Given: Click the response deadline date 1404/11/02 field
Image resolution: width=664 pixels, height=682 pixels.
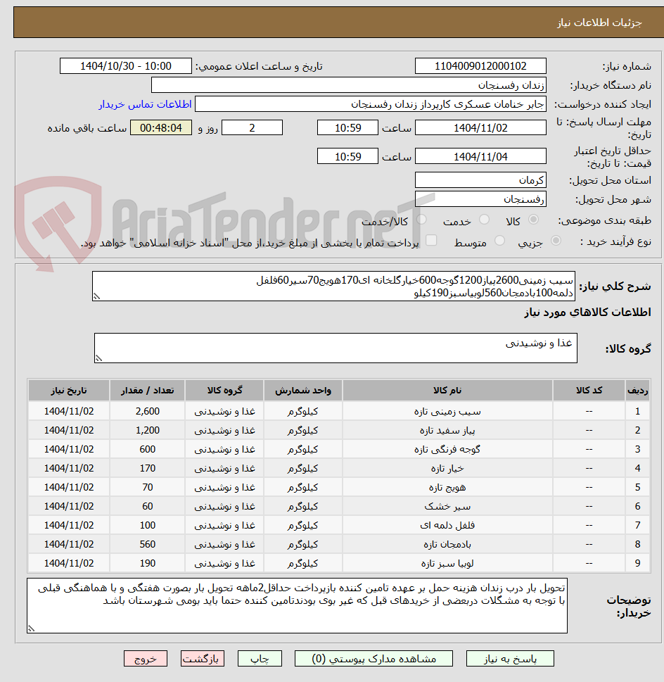Looking at the screenshot, I should (480, 128).
